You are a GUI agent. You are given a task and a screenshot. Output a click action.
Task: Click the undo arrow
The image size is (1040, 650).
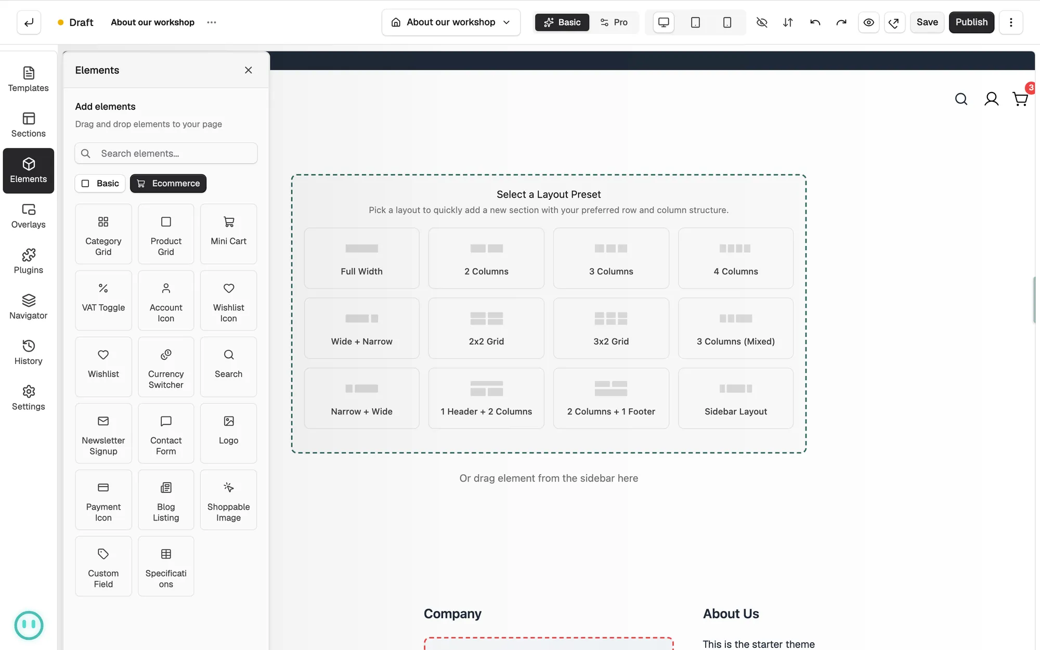[815, 22]
